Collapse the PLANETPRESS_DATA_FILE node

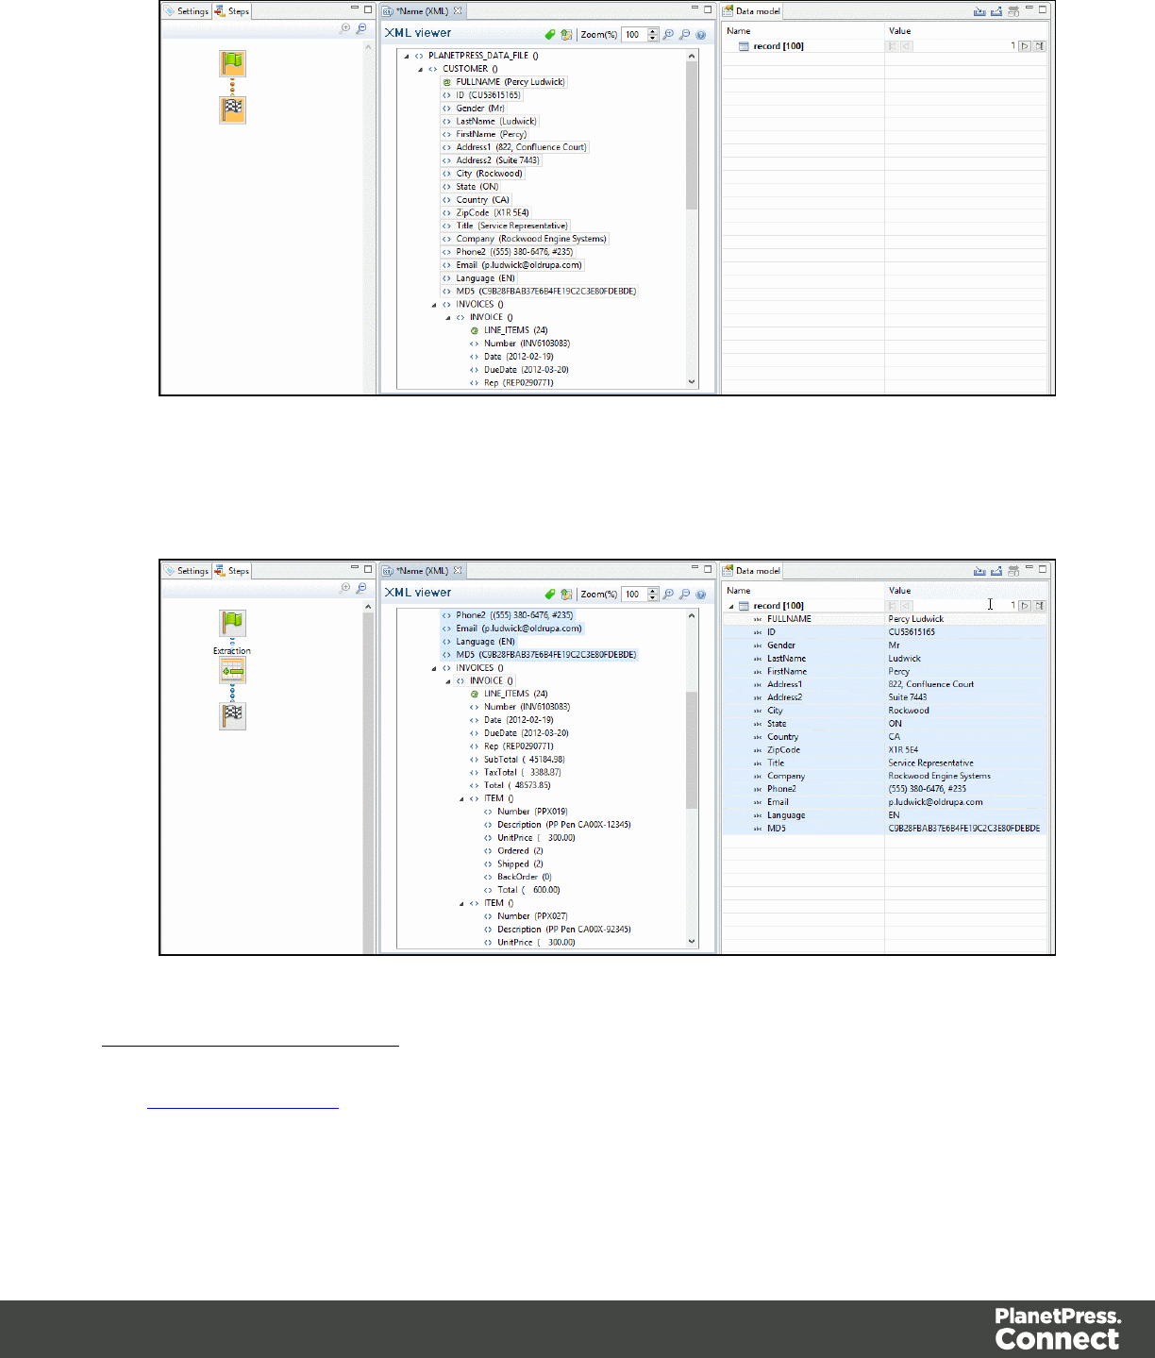pyautogui.click(x=407, y=56)
